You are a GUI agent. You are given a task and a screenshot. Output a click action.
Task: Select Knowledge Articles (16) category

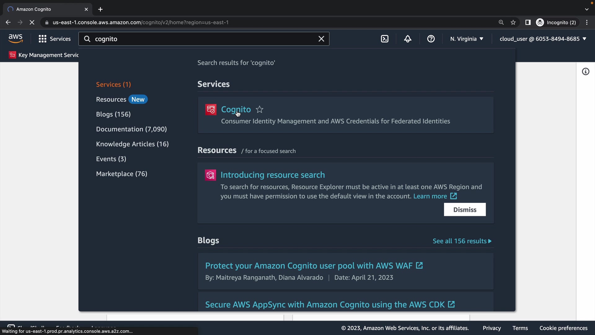pyautogui.click(x=132, y=144)
